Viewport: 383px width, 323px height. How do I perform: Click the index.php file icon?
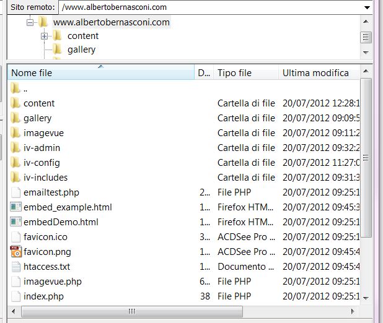(15, 296)
